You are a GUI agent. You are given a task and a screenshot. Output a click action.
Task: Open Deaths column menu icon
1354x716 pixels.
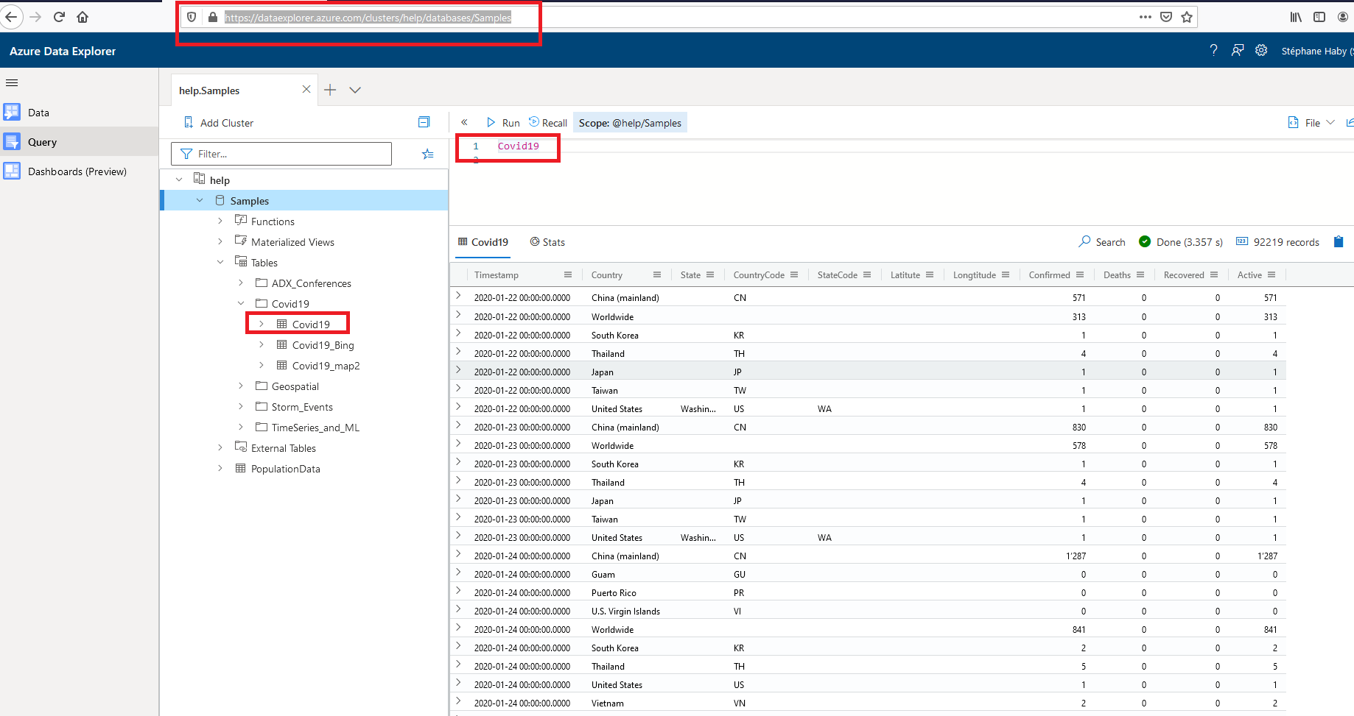[x=1140, y=274]
